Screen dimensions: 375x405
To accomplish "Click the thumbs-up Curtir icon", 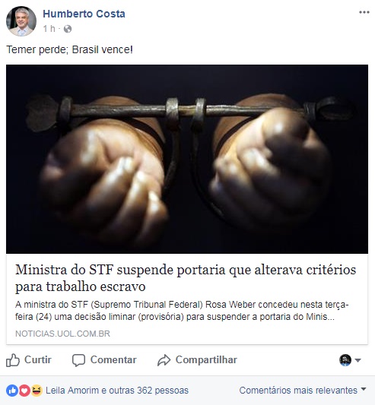I will [13, 360].
